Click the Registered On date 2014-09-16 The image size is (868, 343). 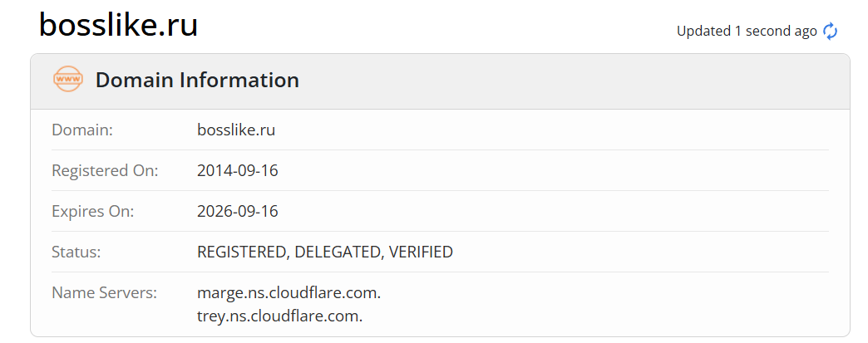click(237, 171)
